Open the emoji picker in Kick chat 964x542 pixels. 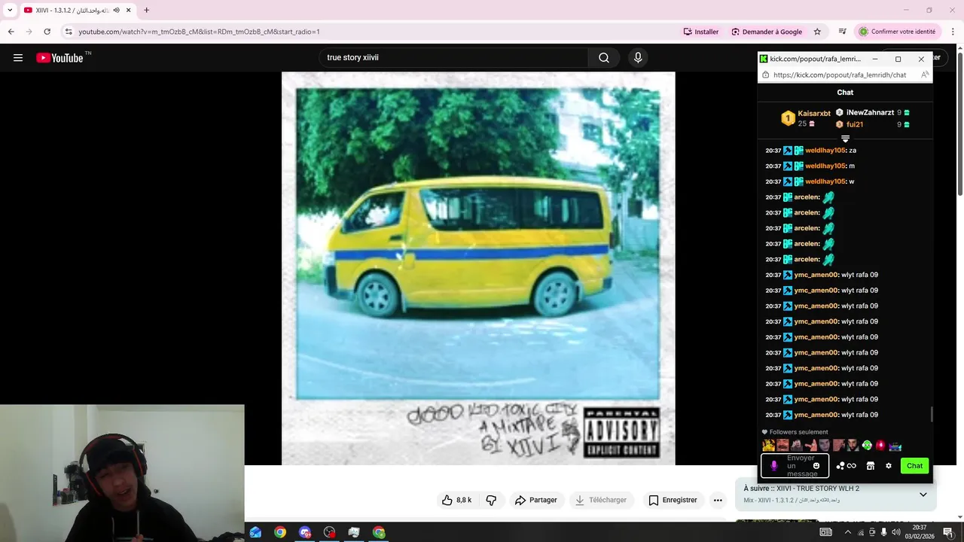click(x=816, y=466)
